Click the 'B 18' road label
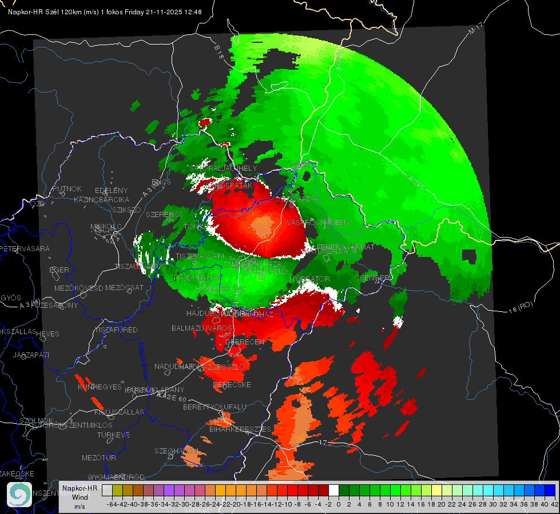Screen dimensions: 560x514 [219, 52]
